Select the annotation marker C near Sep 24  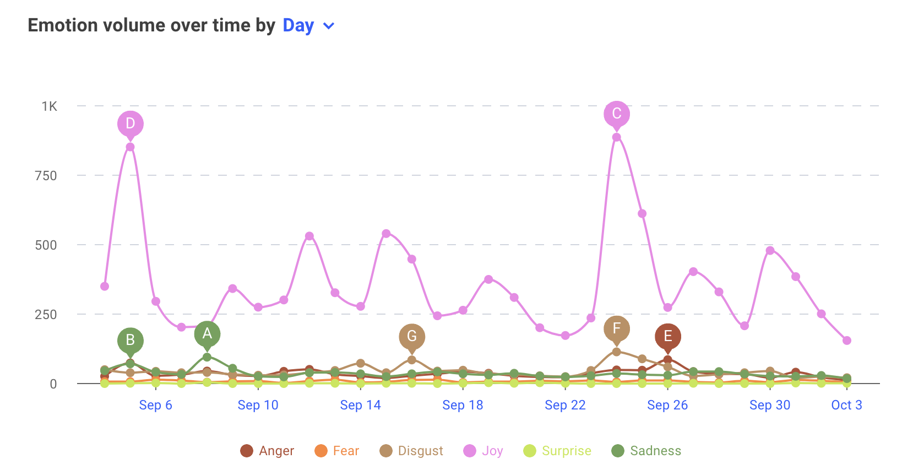tap(617, 114)
